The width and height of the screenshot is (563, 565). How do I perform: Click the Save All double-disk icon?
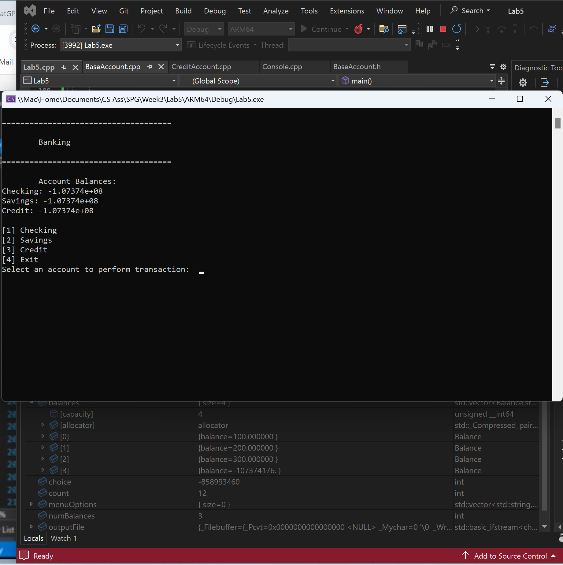123,29
